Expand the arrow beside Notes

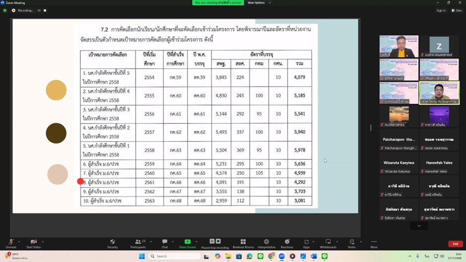pos(361,242)
